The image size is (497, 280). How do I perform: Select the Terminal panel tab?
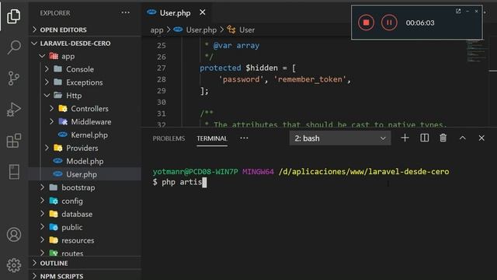(212, 138)
